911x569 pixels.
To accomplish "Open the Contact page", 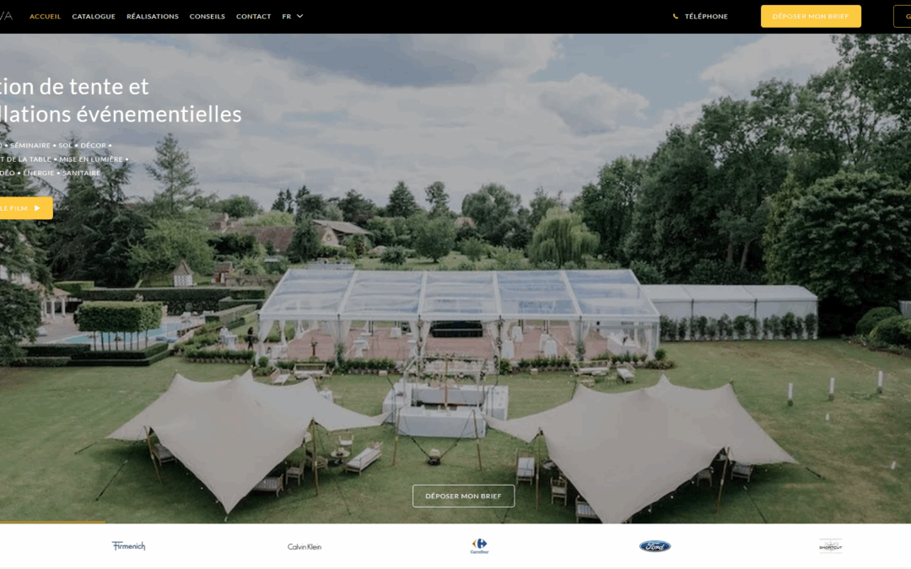I will 253,16.
